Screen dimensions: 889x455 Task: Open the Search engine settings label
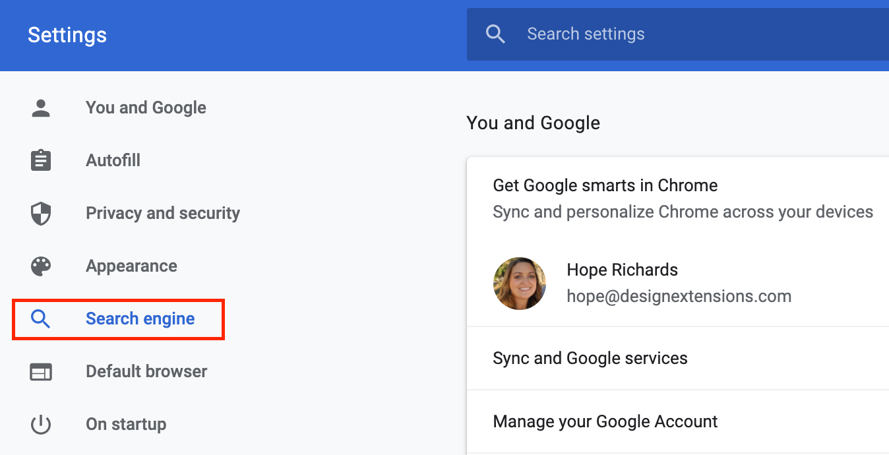[x=140, y=318]
